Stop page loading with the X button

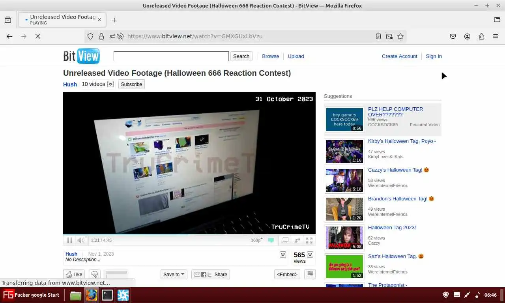click(38, 36)
